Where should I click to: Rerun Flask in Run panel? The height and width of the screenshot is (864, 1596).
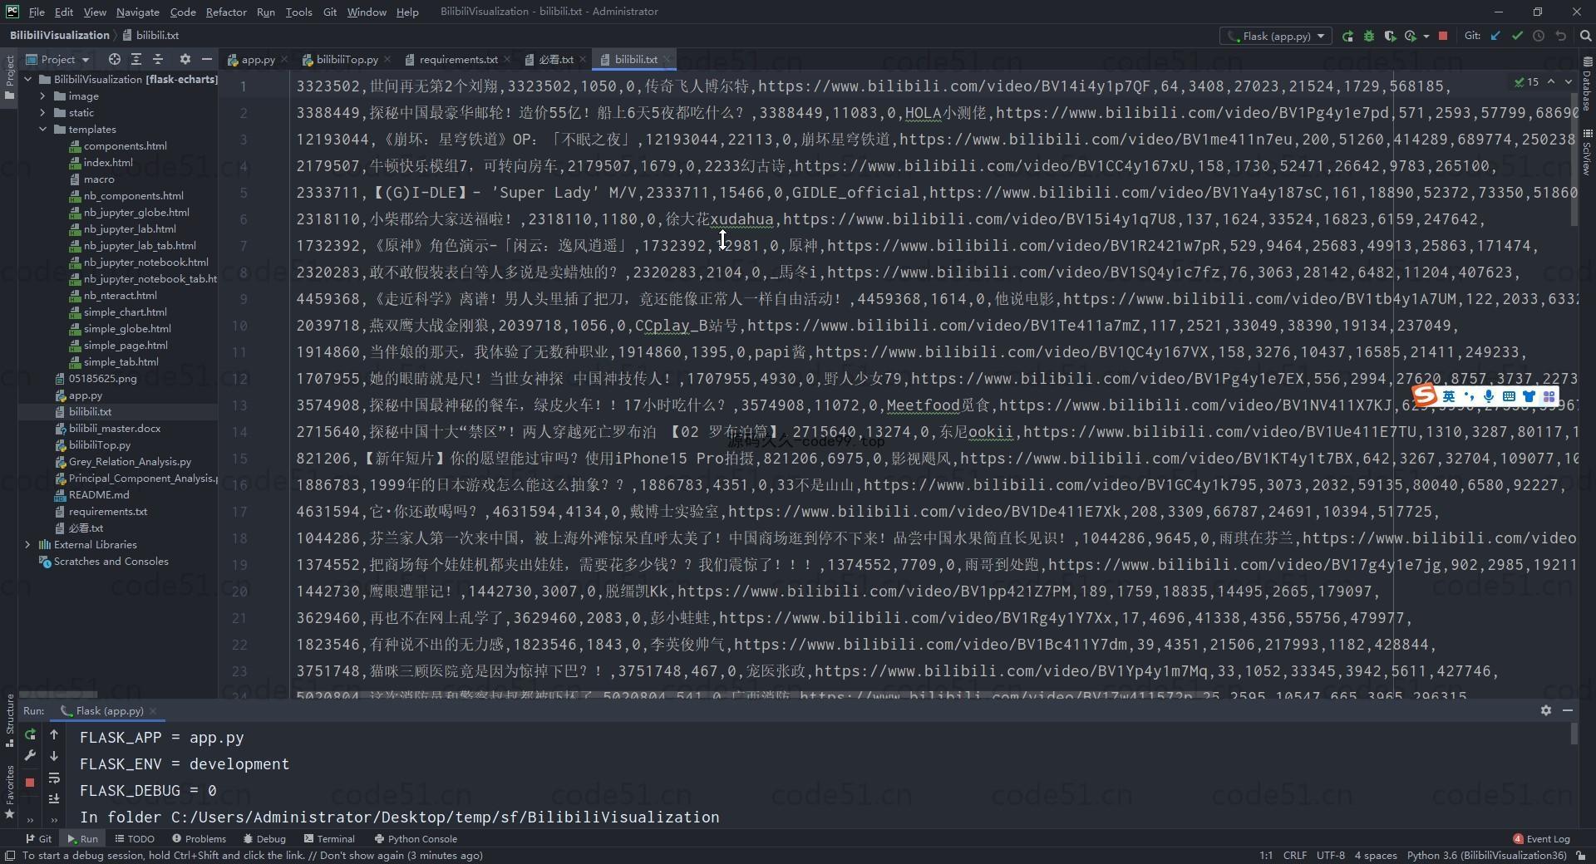30,734
